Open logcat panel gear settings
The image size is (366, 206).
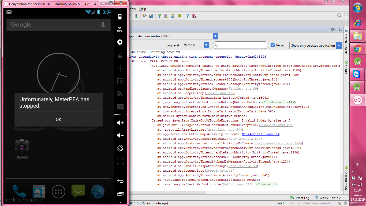coord(333,29)
